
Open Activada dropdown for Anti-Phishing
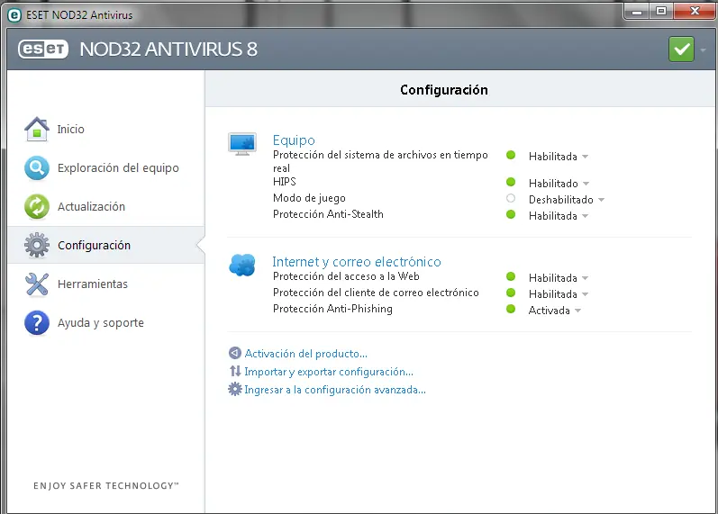[555, 311]
